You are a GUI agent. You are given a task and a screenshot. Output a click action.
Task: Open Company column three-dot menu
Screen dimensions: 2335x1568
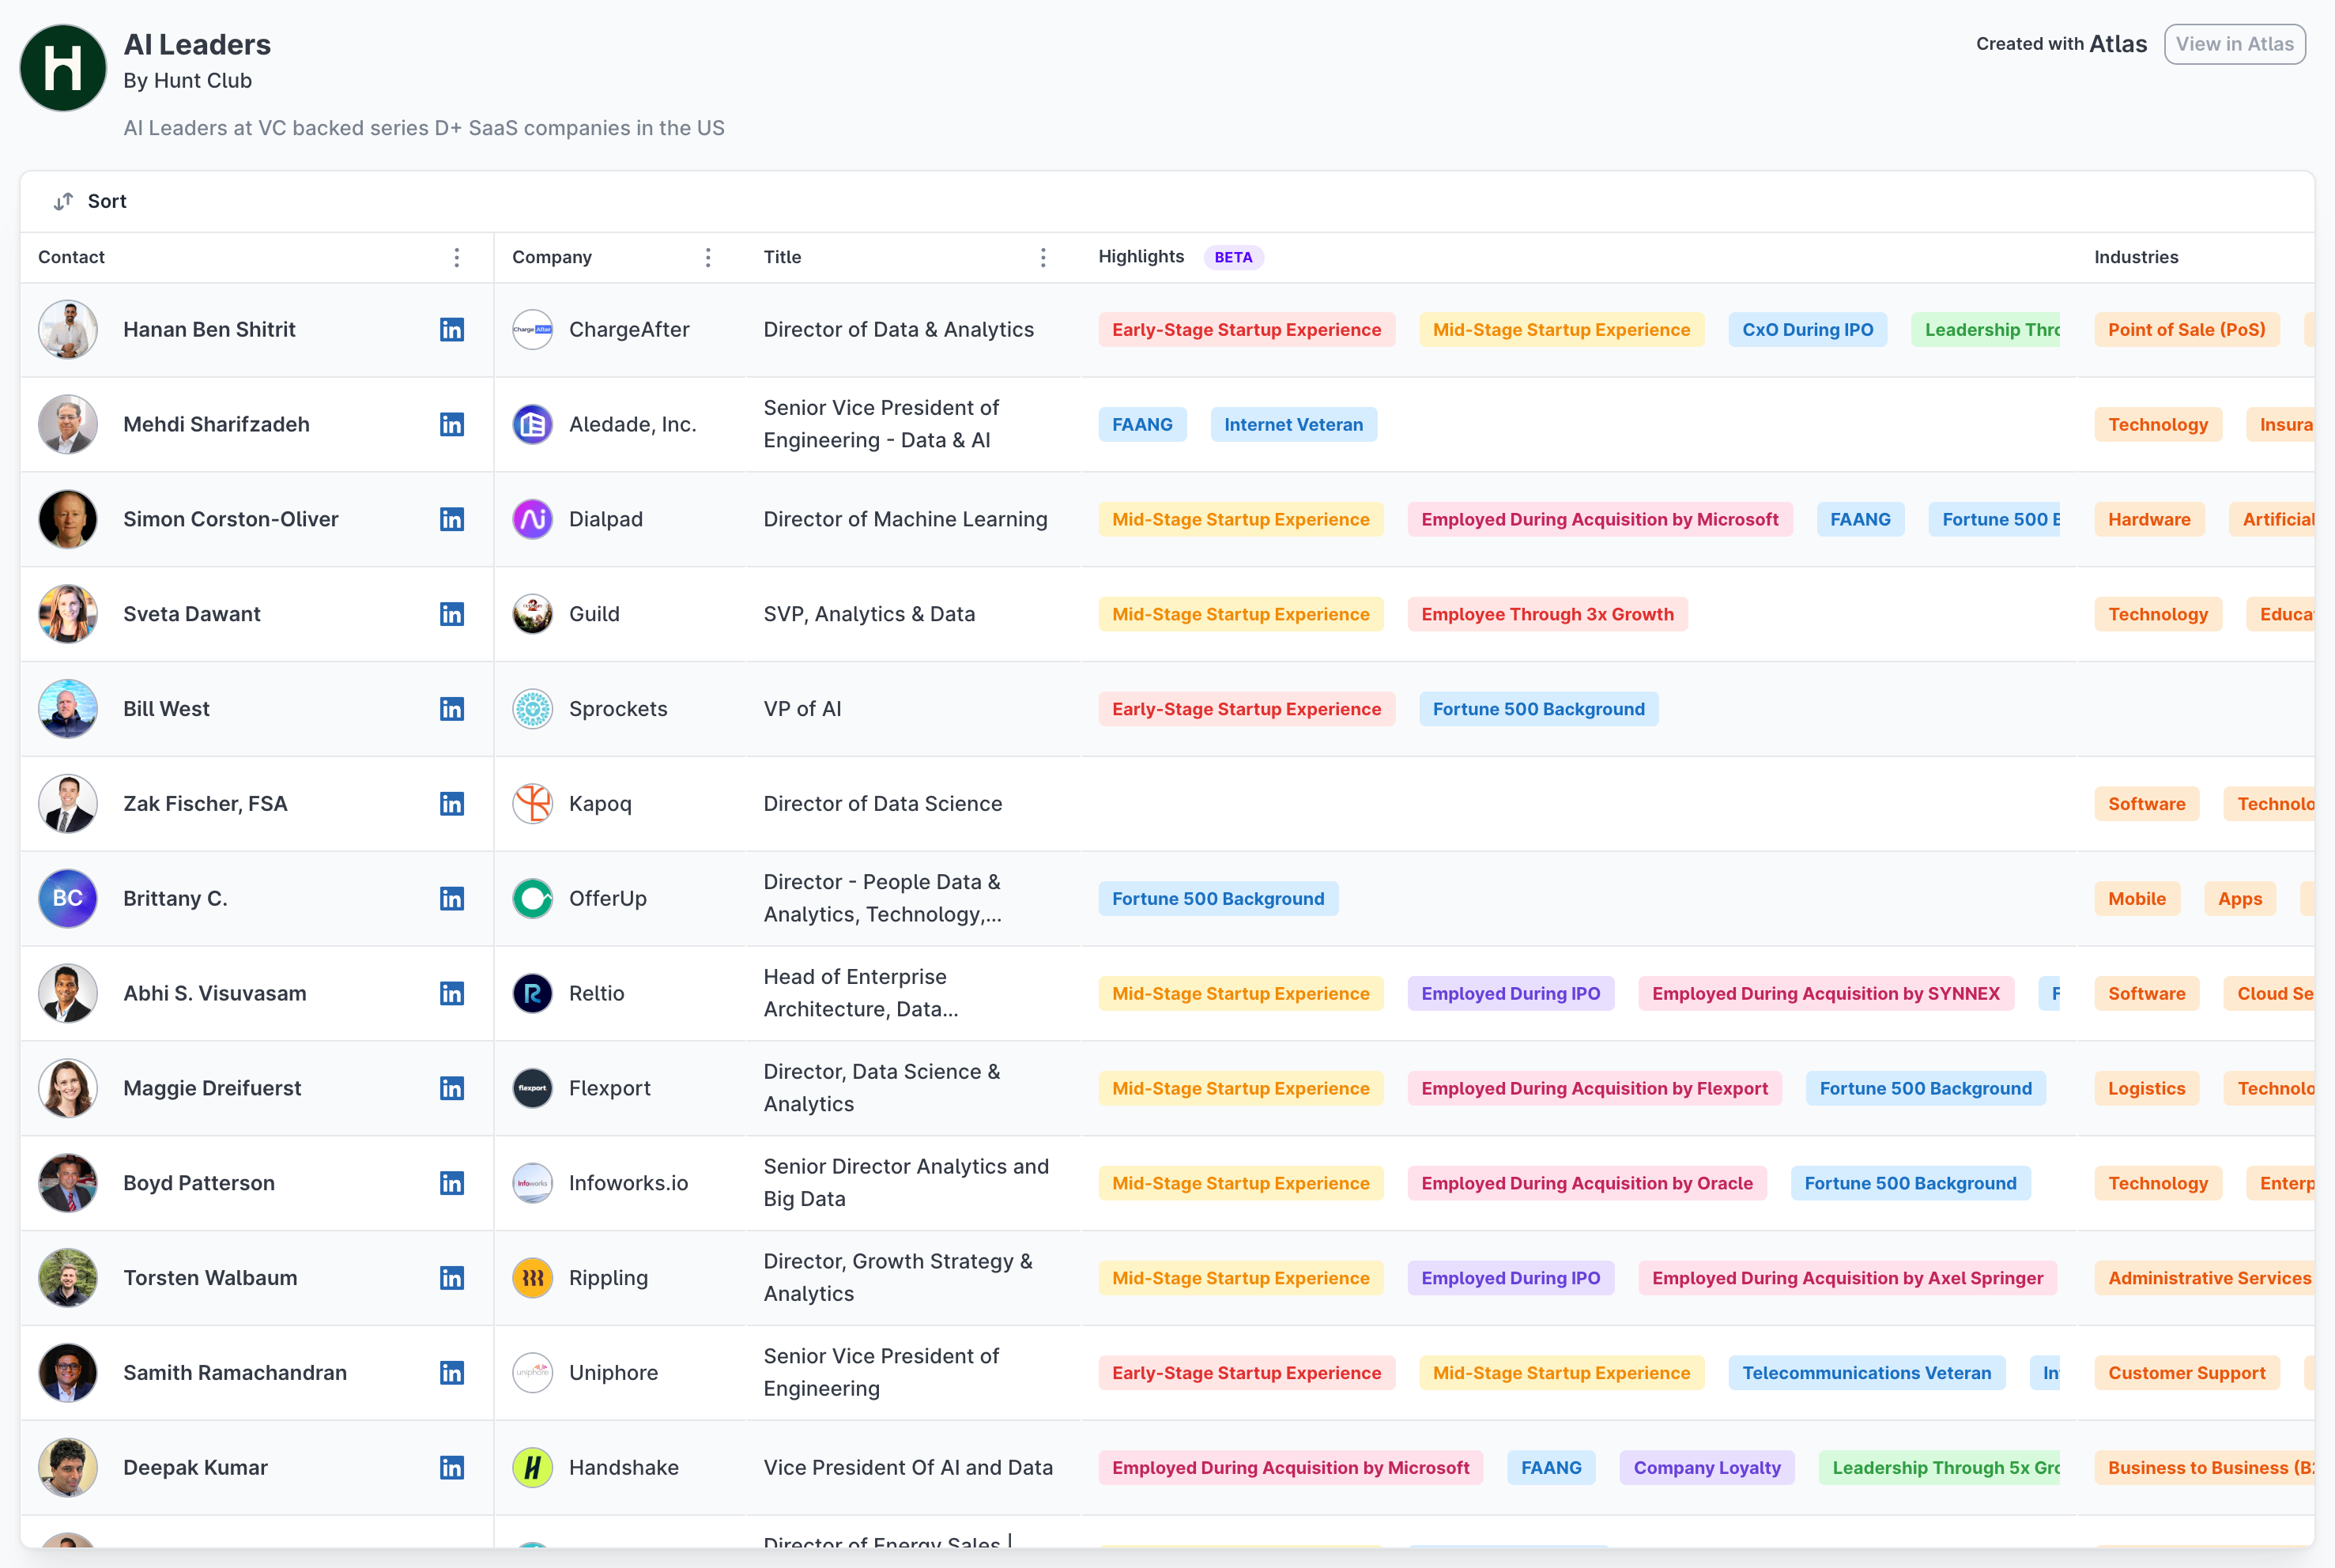(708, 258)
